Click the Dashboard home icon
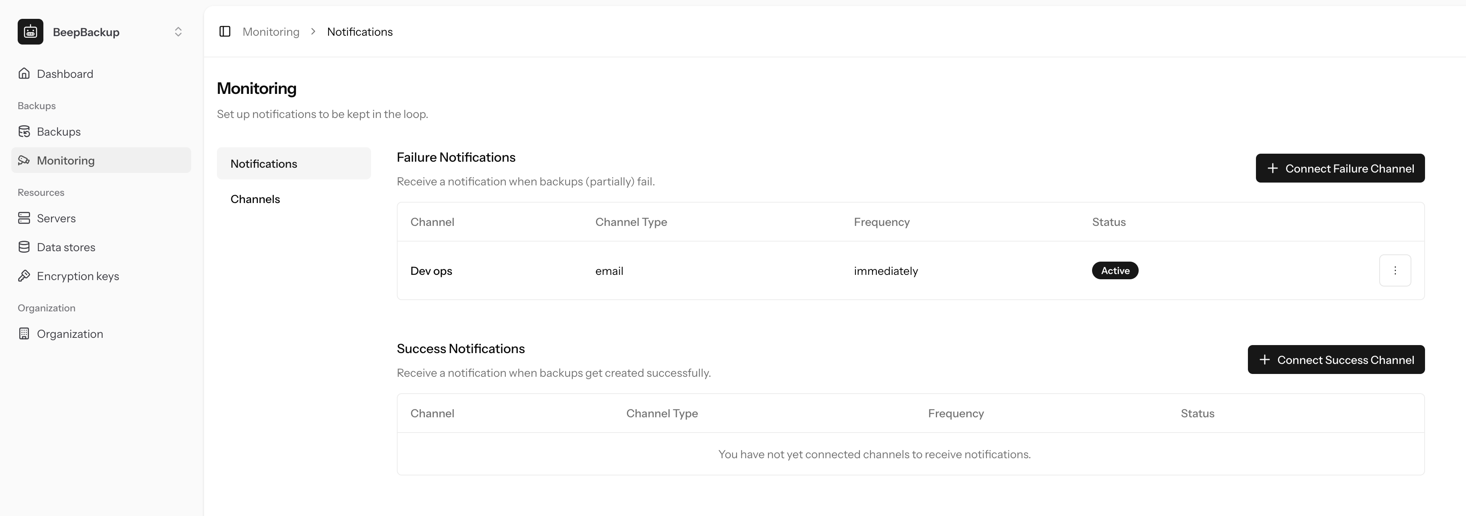 [24, 74]
